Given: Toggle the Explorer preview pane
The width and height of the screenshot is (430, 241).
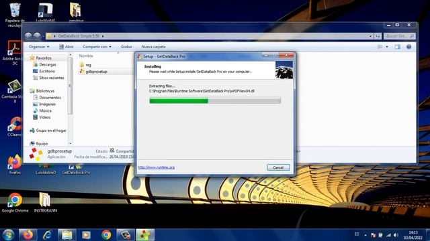Looking at the screenshot, I should click(397, 47).
